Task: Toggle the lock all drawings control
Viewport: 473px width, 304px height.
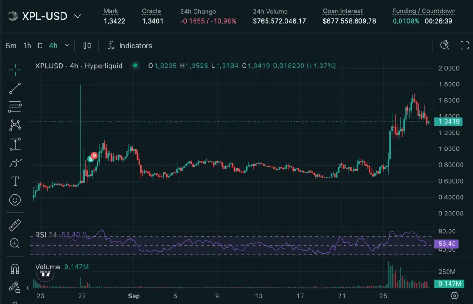Action: pos(14,287)
